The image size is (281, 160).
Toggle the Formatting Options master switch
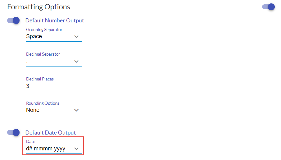click(x=269, y=7)
